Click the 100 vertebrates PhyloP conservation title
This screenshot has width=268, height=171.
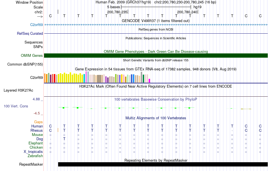tap(156, 99)
